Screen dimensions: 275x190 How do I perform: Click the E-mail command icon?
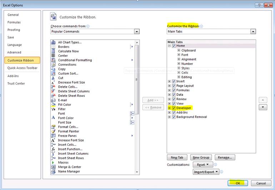53,100
